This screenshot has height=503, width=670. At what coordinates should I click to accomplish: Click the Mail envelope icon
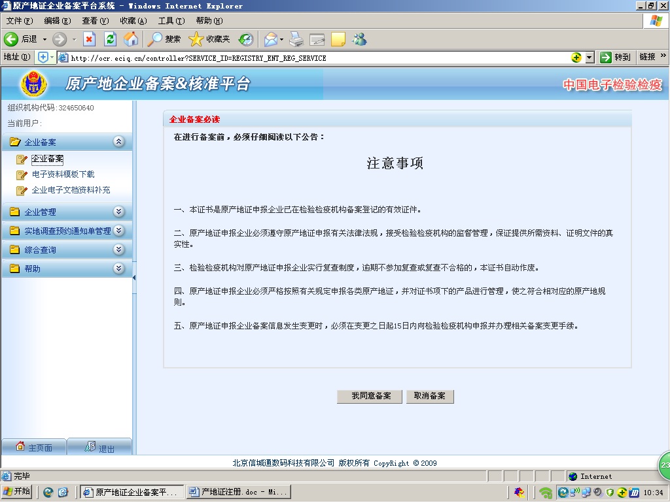tap(270, 39)
